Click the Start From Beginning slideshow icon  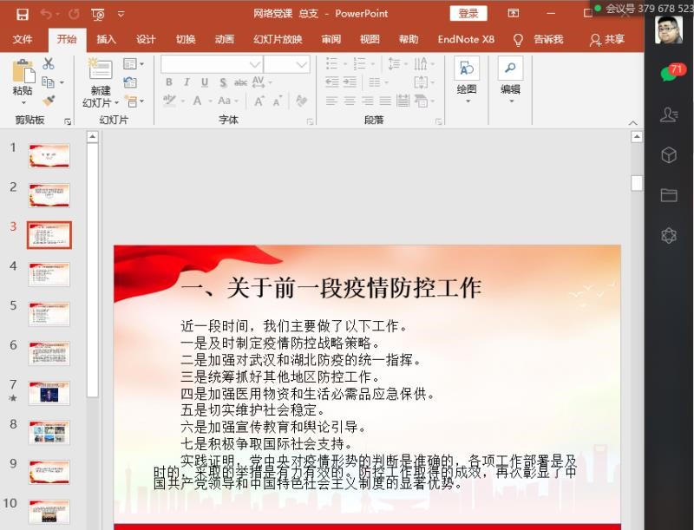tap(97, 14)
